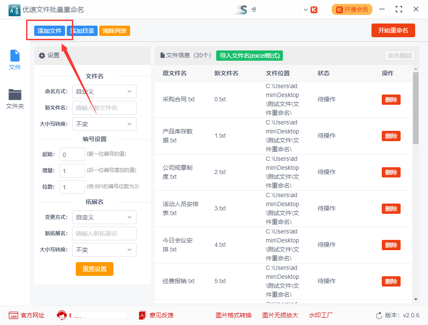Screen dimensions: 428x325
Task: Open the 文件 (File) sidebar icon
Action: (x=15, y=56)
